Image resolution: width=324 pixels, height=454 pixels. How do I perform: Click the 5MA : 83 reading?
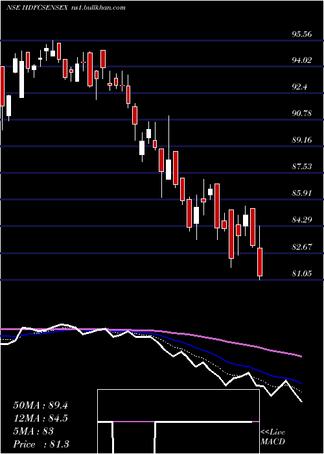tap(33, 431)
